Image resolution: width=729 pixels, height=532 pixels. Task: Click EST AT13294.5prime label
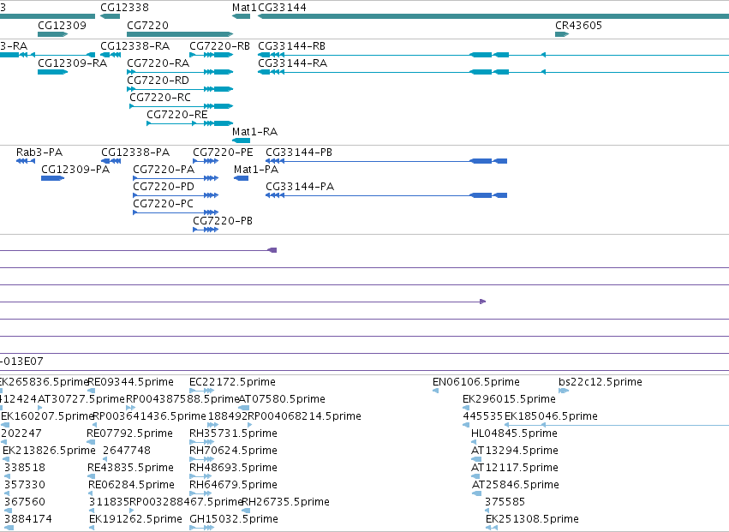515,451
